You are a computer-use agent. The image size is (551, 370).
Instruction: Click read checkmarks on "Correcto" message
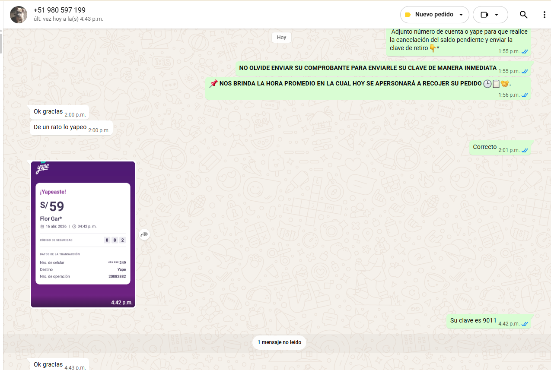[x=525, y=150]
